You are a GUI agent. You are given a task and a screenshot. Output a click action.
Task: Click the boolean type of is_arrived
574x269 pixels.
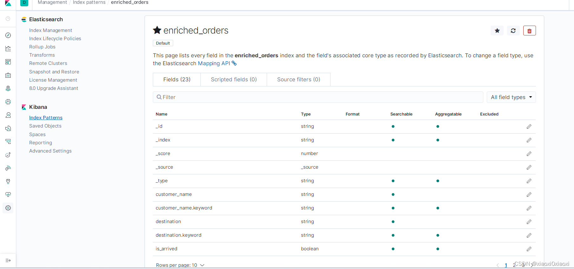(310, 249)
